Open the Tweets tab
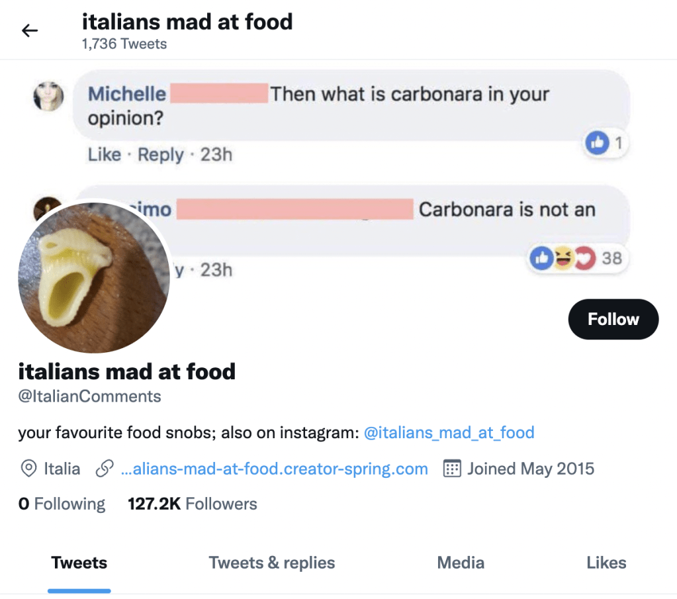Image resolution: width=677 pixels, height=599 pixels. (79, 563)
